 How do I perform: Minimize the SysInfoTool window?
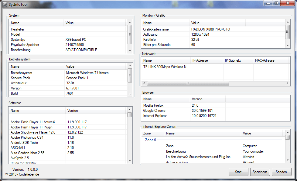[268, 3]
